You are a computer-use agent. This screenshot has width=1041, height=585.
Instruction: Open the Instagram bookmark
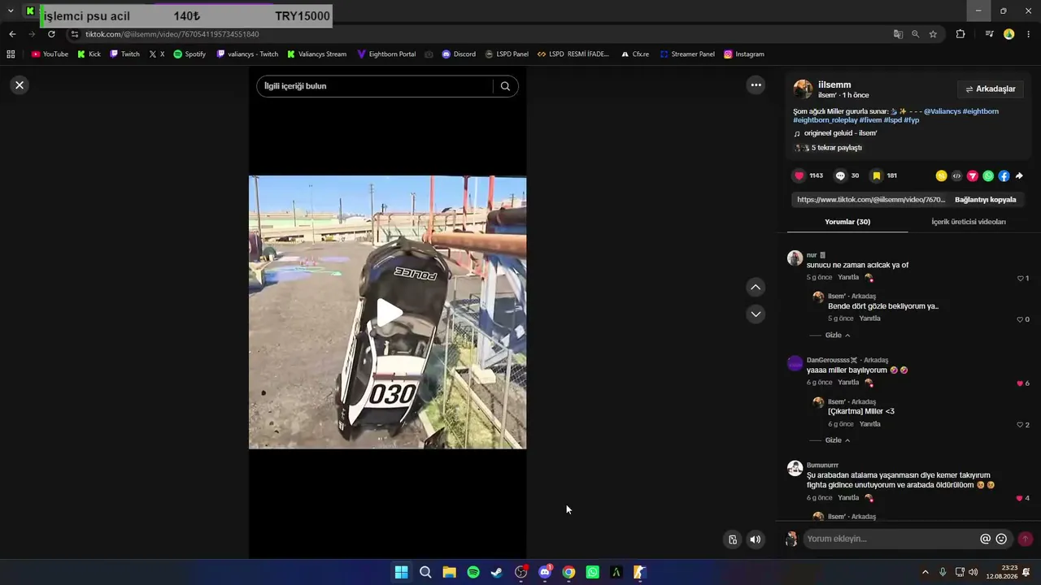[744, 54]
